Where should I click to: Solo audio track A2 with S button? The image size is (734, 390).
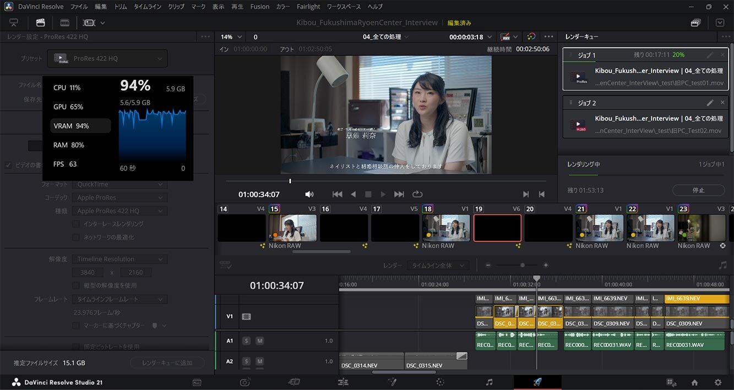click(246, 361)
